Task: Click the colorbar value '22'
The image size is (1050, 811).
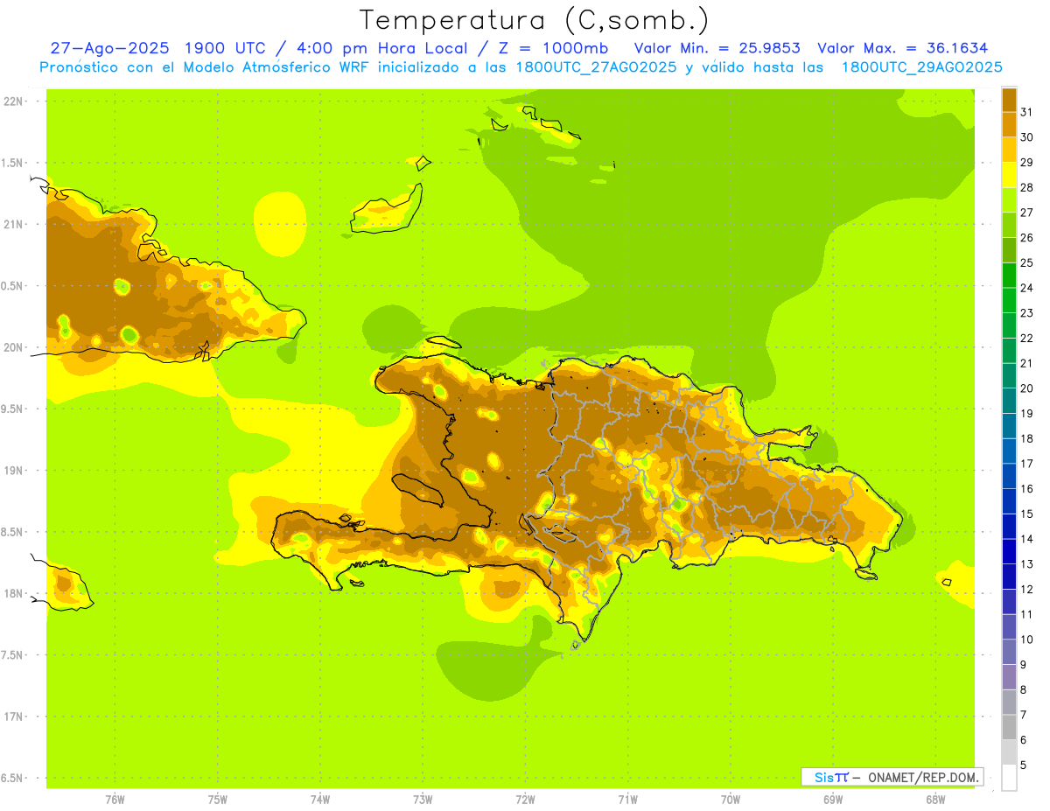Action: pyautogui.click(x=1026, y=339)
